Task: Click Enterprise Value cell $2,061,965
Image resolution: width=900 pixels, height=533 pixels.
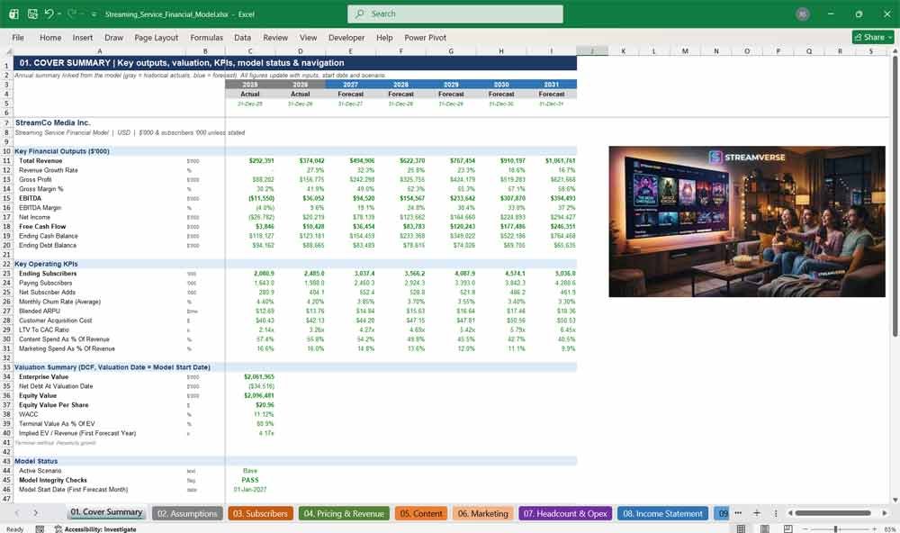Action: point(259,376)
